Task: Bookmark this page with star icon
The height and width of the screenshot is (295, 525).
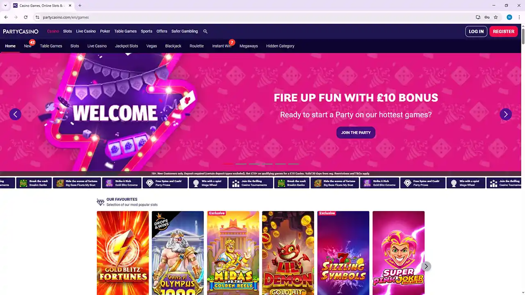Action: click(496, 17)
